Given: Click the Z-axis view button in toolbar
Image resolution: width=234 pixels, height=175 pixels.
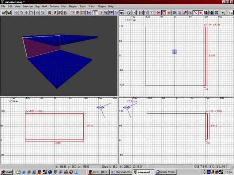Looking at the screenshot, I should 151,12.
